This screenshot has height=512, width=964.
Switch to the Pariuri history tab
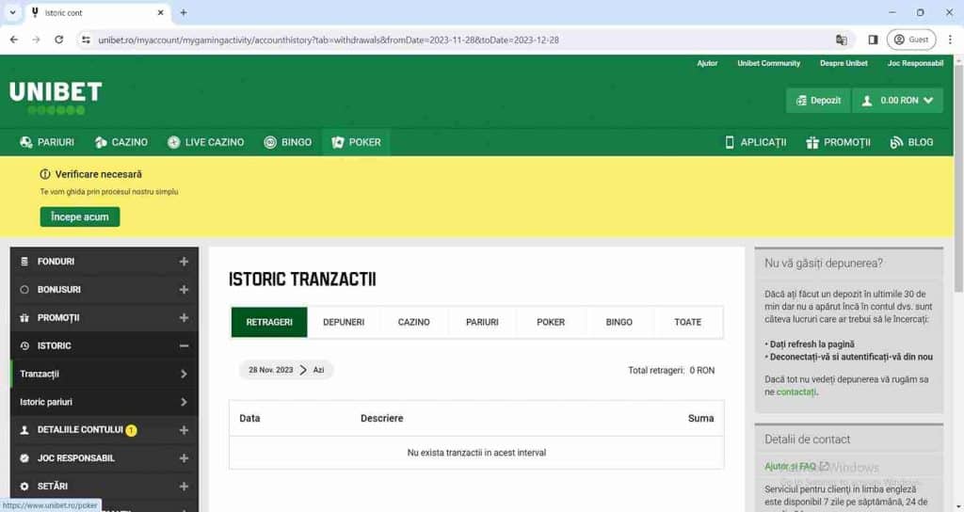tap(482, 322)
